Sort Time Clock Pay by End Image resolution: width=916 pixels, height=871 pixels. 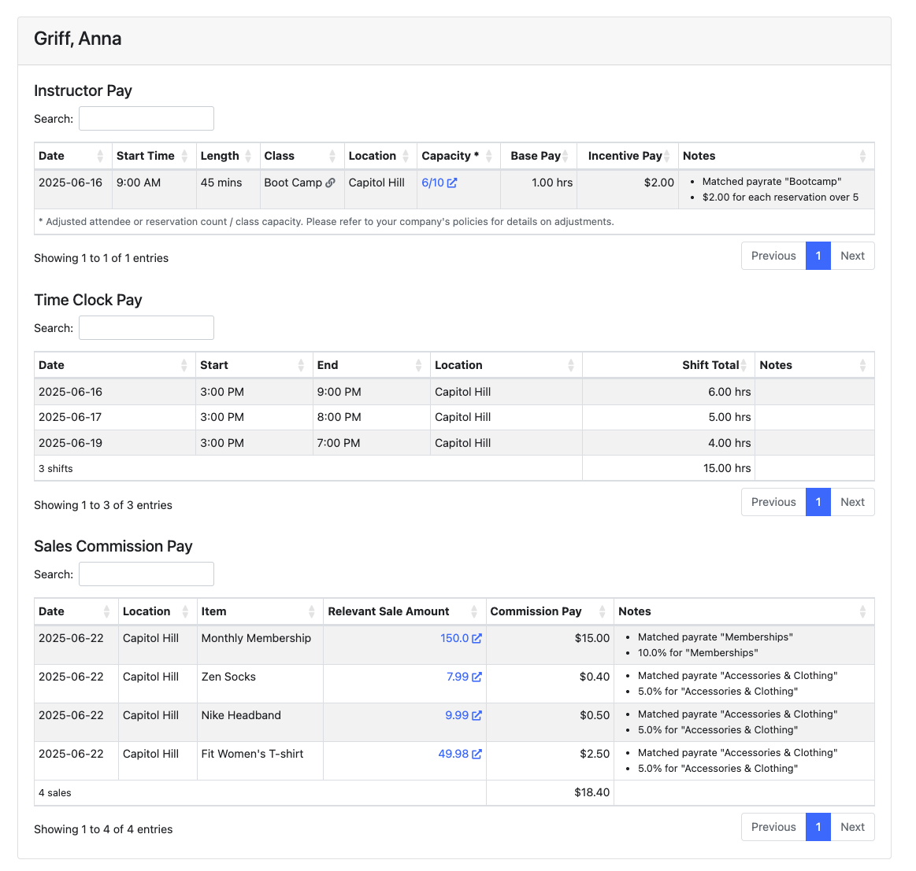[372, 365]
